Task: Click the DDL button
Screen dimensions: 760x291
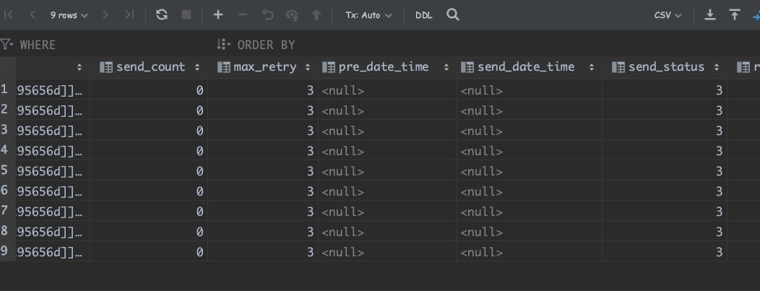Action: [x=423, y=14]
